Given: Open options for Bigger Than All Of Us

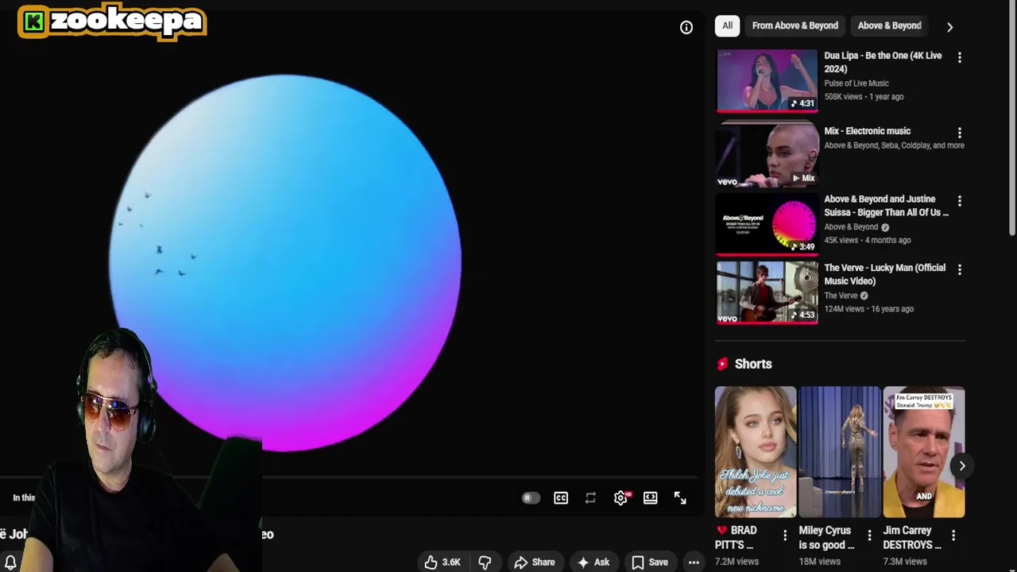Looking at the screenshot, I should tap(959, 201).
